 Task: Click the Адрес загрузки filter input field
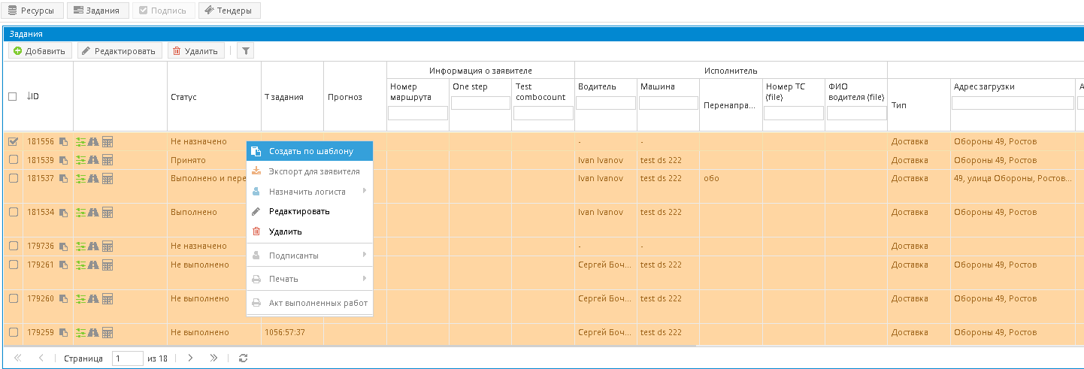(x=1013, y=104)
